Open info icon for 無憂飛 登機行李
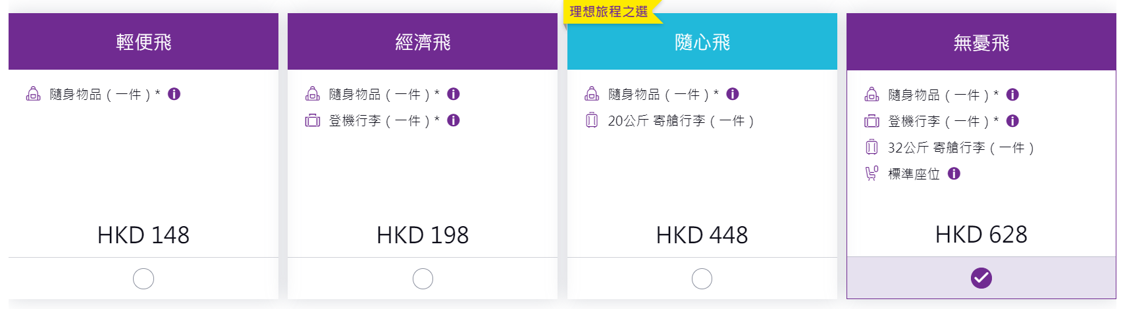Image resolution: width=1121 pixels, height=309 pixels. point(1012,121)
